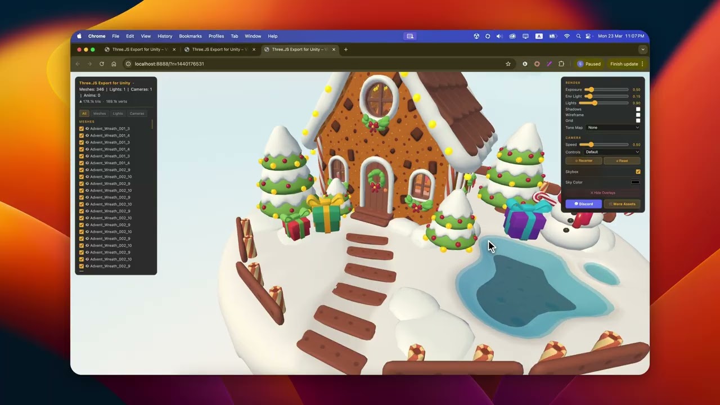The width and height of the screenshot is (720, 405).
Task: Collapse the Three.JS Export for Unity panel header
Action: tap(106, 83)
